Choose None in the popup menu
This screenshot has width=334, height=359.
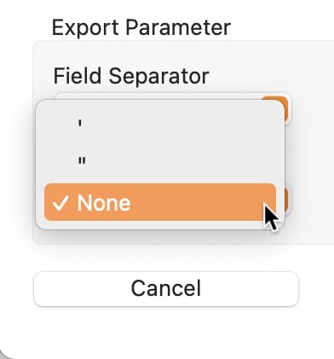coord(160,202)
